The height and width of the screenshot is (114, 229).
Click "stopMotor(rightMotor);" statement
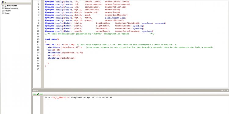pos(62,58)
